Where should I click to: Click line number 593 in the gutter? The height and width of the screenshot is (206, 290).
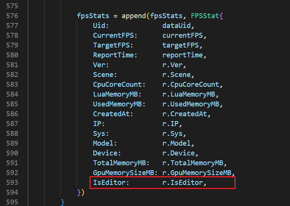12,183
